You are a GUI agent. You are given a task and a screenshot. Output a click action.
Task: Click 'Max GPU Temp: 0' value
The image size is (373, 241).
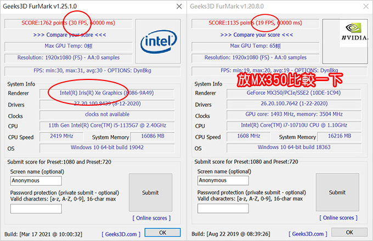69,46
